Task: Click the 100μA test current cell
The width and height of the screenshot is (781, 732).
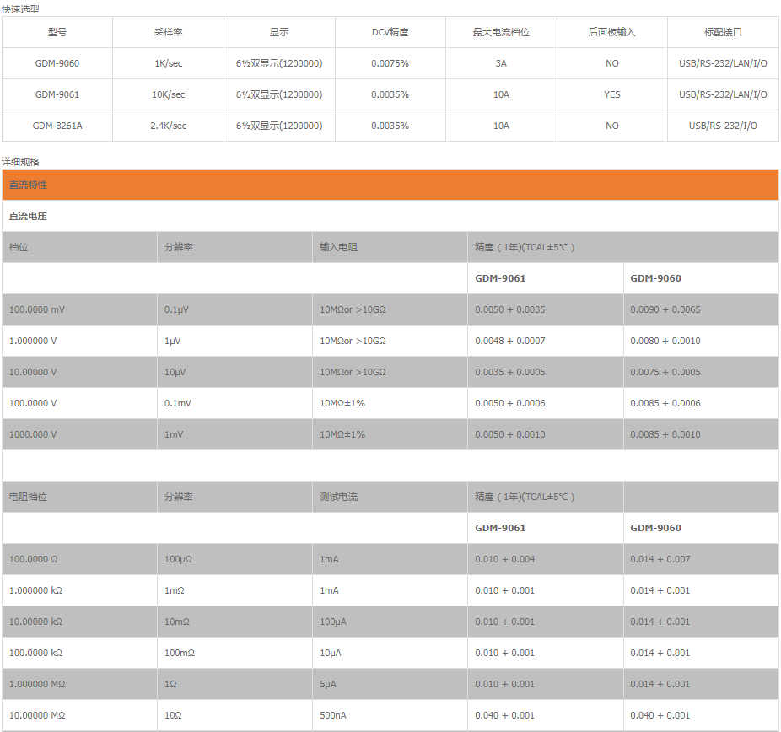Action: [390, 622]
